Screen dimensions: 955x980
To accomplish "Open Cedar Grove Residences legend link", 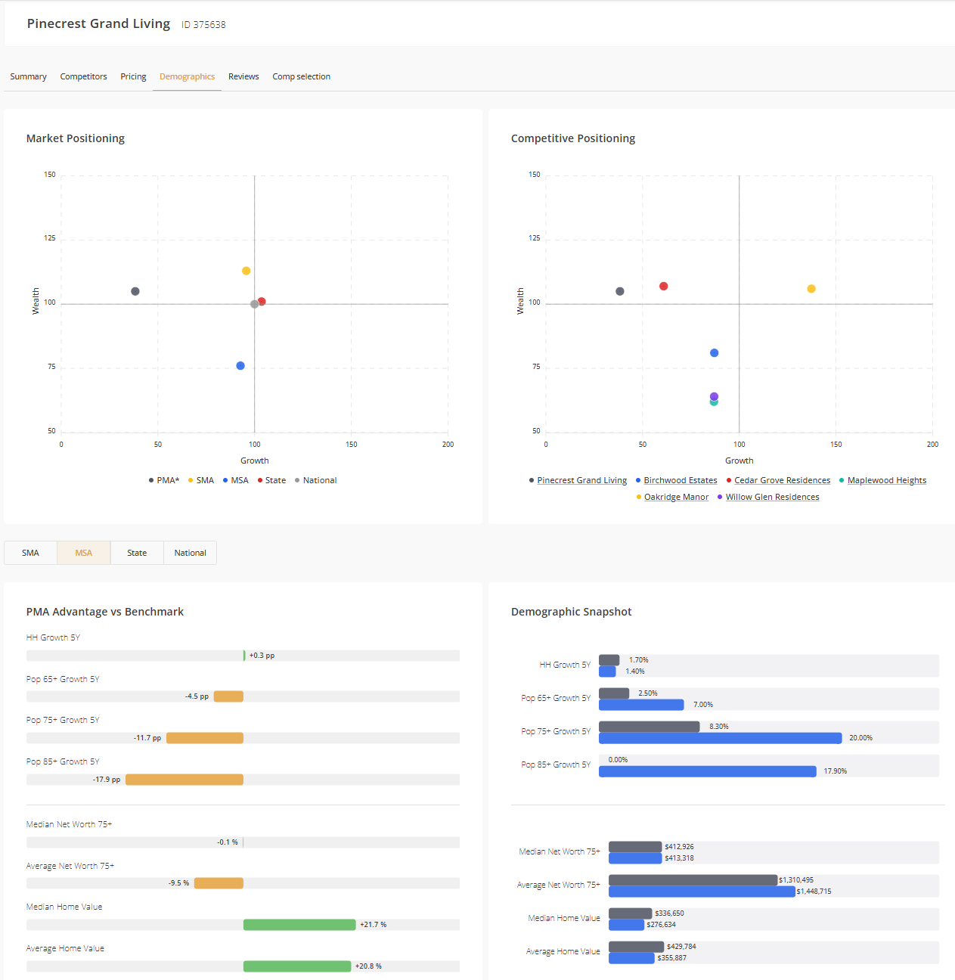I will pyautogui.click(x=782, y=480).
